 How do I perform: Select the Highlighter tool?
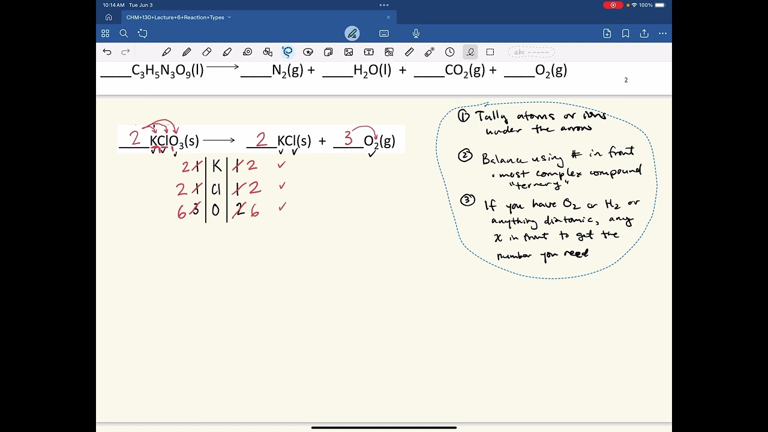coord(227,52)
